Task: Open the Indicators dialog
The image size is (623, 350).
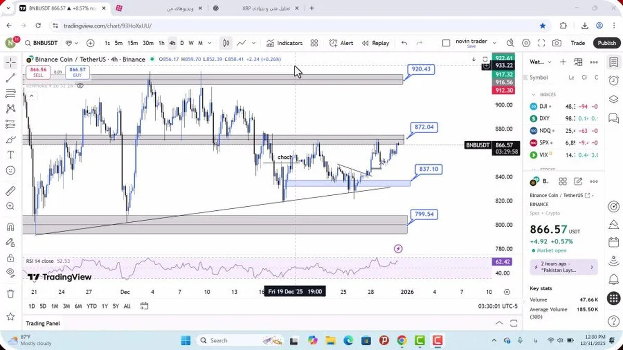Action: (x=285, y=43)
